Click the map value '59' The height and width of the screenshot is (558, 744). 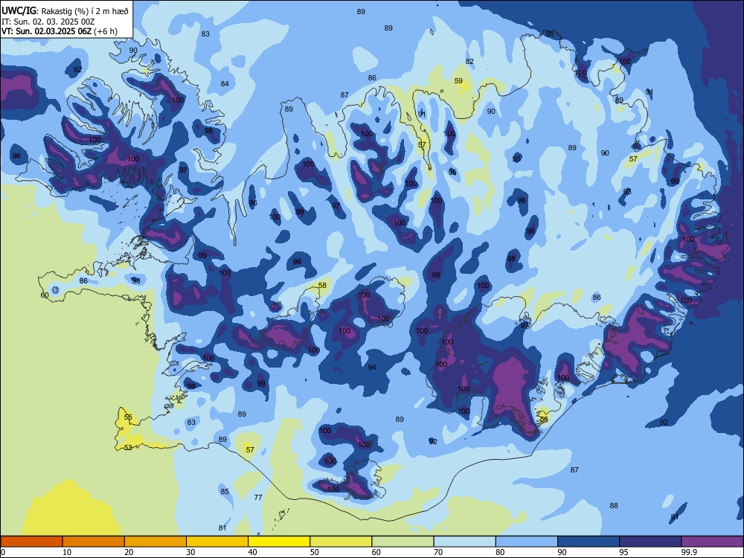pyautogui.click(x=458, y=80)
